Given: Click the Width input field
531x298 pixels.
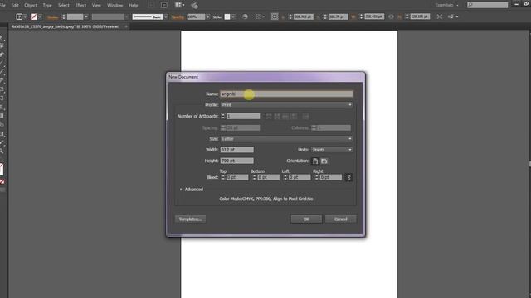Looking at the screenshot, I should pos(237,150).
